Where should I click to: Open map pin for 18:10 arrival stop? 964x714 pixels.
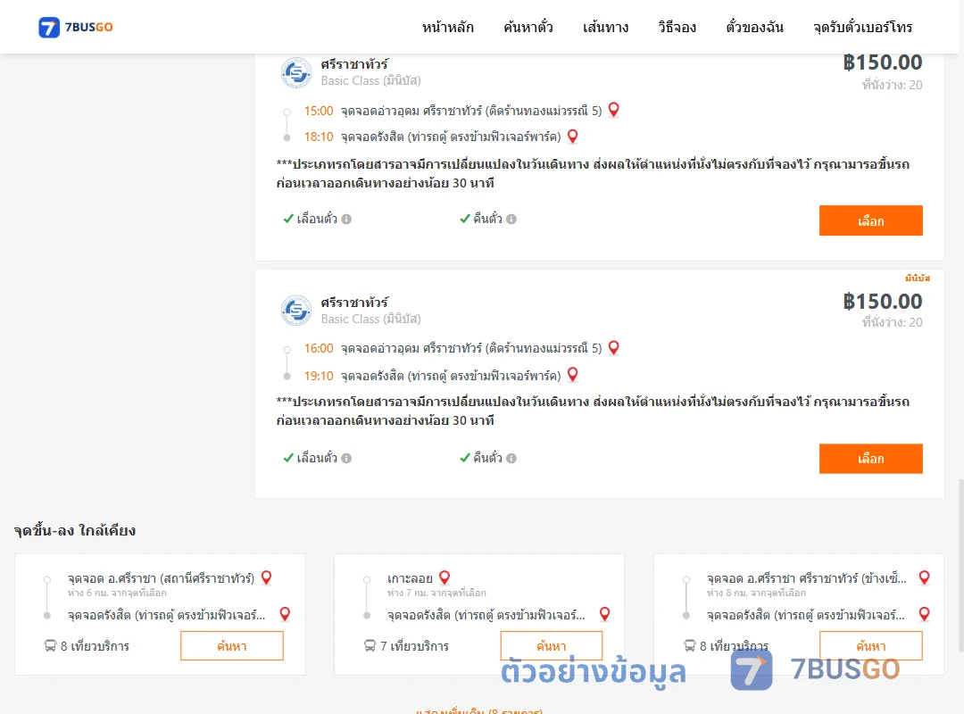(x=572, y=136)
